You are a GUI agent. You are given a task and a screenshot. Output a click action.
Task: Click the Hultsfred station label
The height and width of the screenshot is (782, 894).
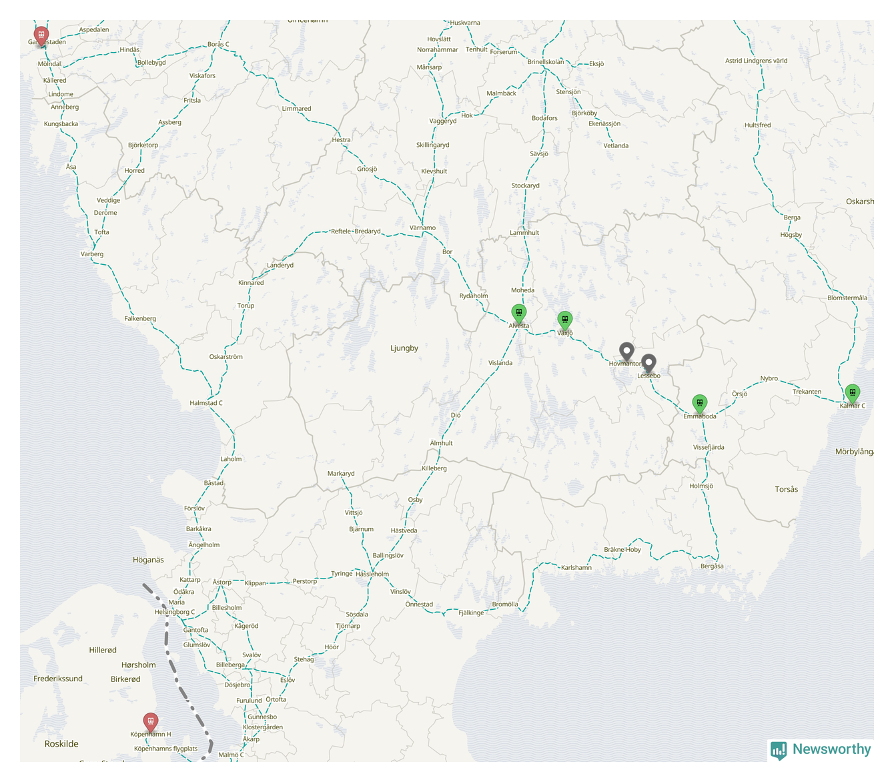click(758, 125)
